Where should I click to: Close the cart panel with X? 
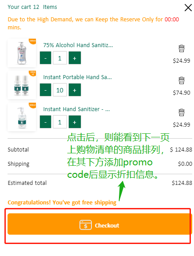click(188, 8)
